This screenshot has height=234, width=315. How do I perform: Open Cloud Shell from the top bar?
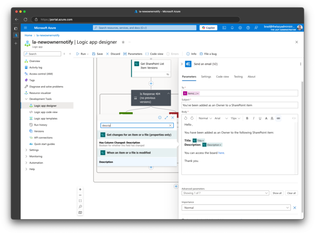224,28
